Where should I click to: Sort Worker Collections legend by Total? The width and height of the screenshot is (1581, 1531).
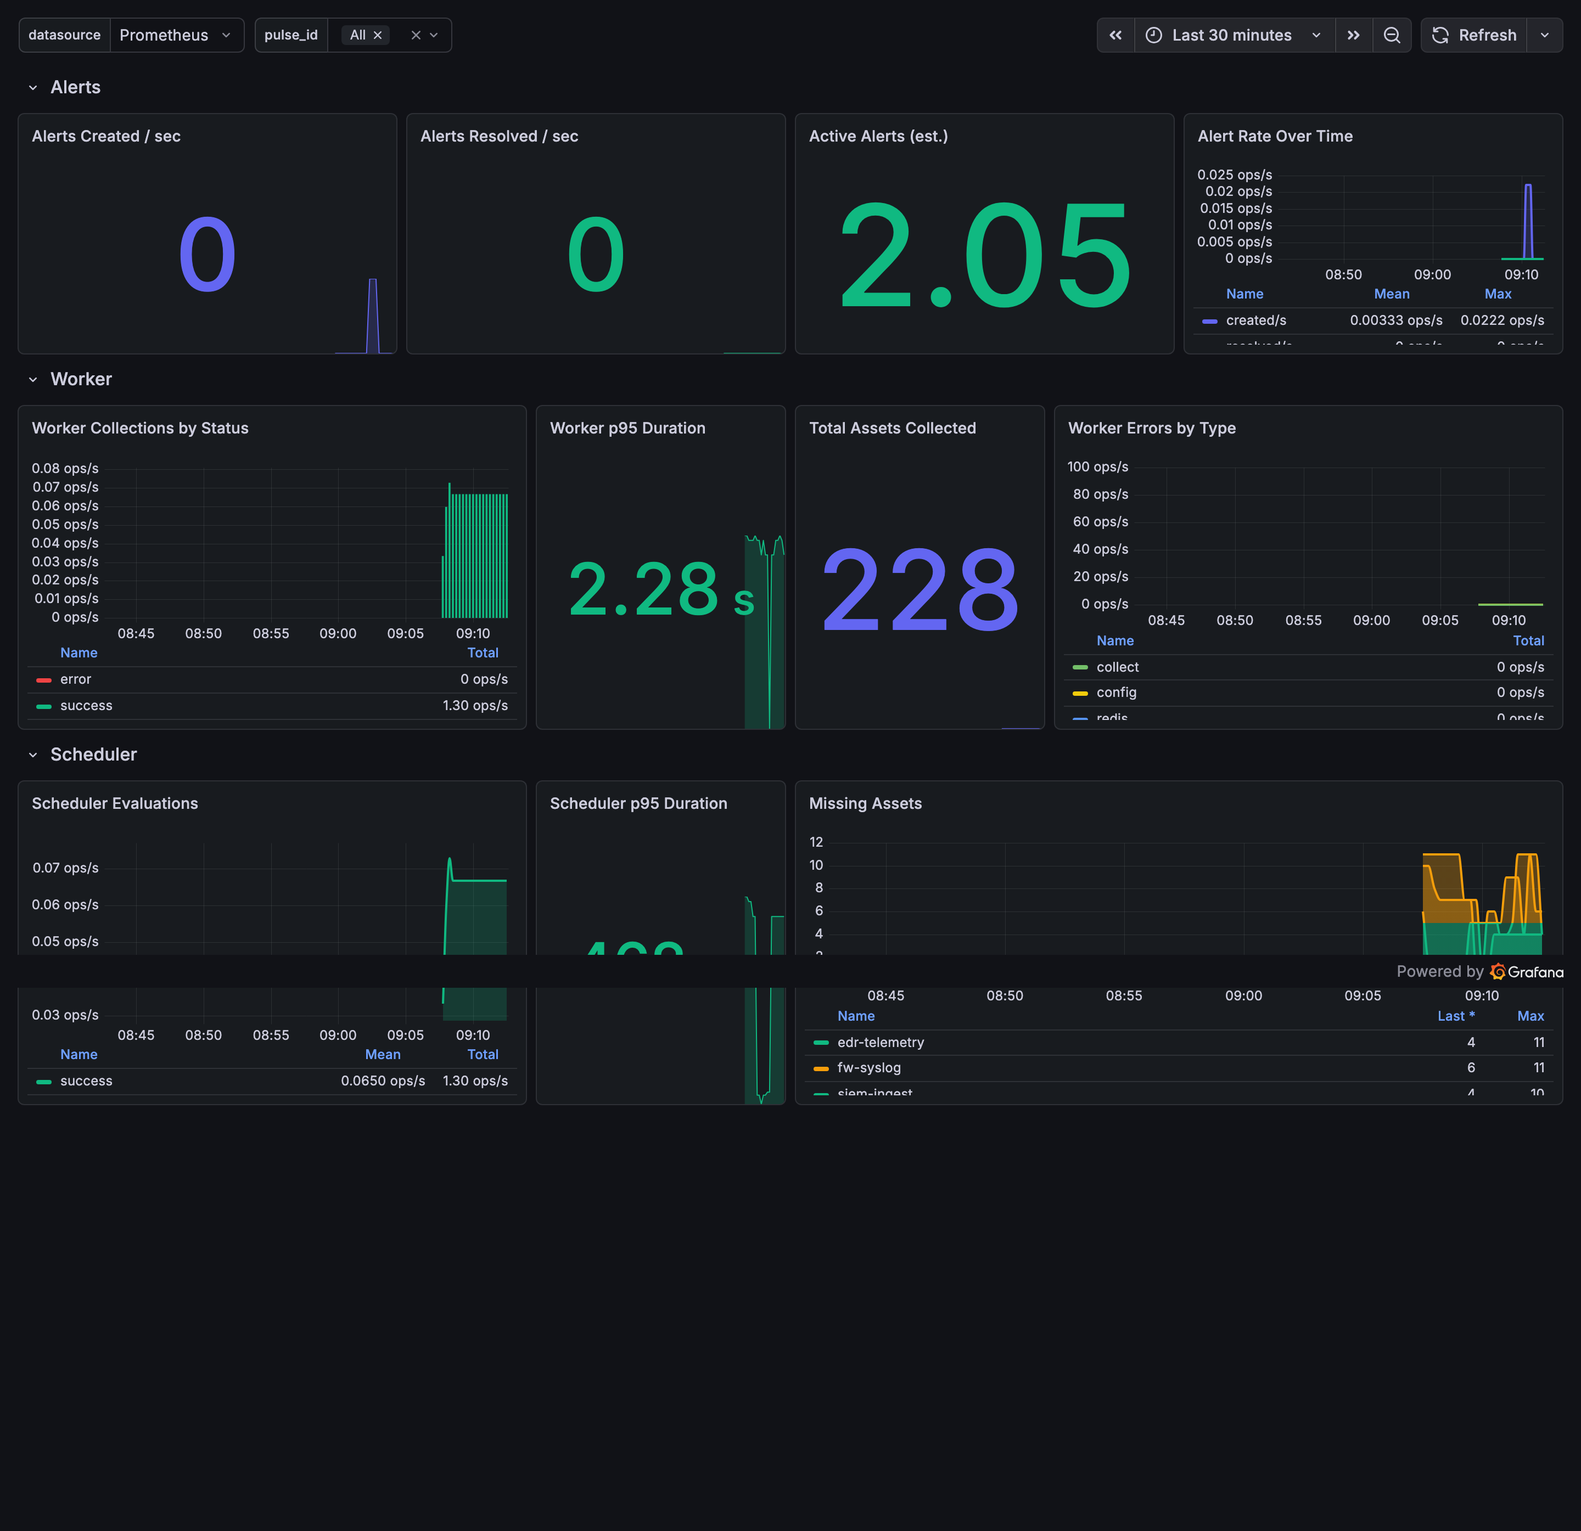[x=483, y=653]
